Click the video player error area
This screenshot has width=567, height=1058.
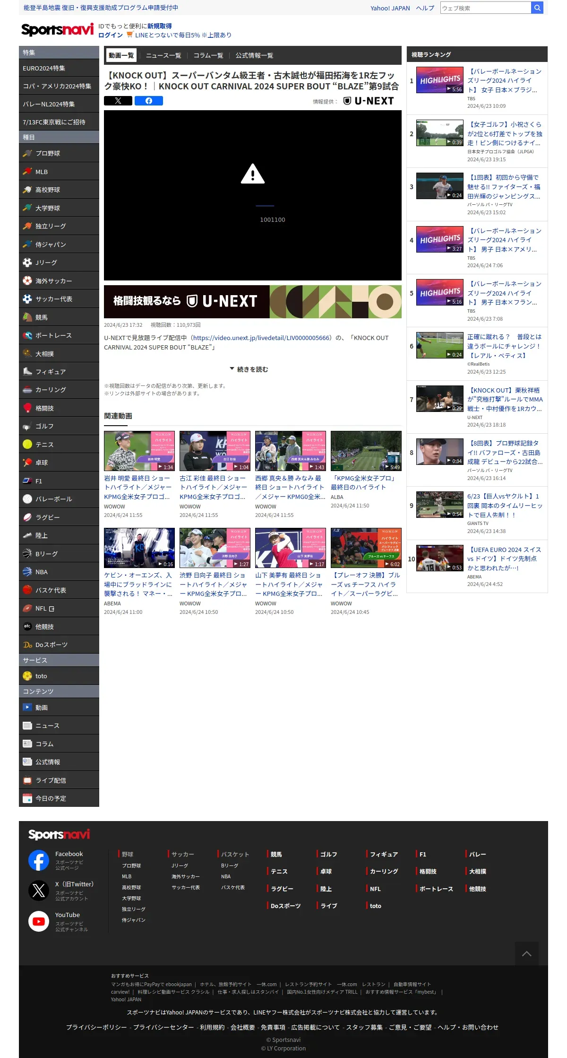253,195
